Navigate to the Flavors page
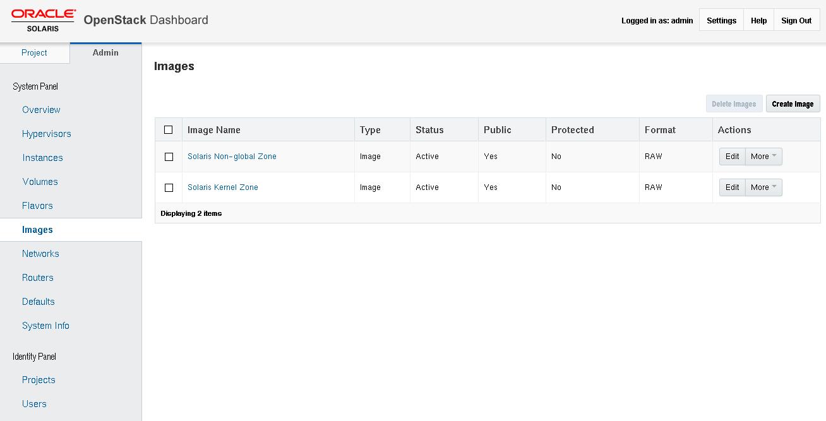This screenshot has height=421, width=826. [x=37, y=206]
